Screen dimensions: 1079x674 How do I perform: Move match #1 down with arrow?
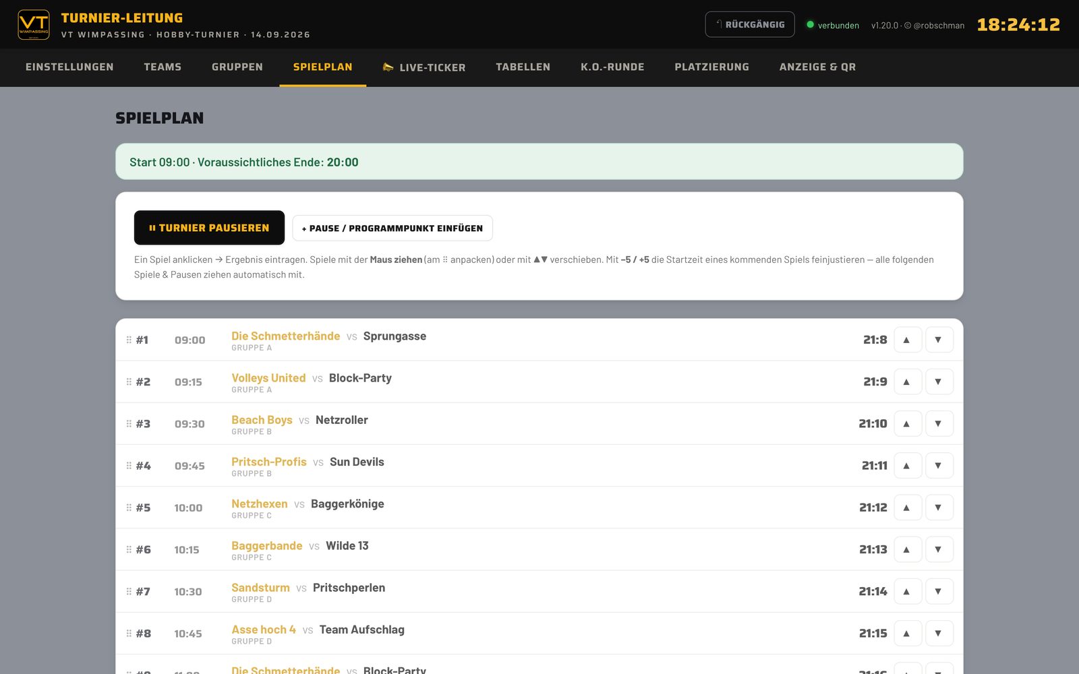point(939,340)
